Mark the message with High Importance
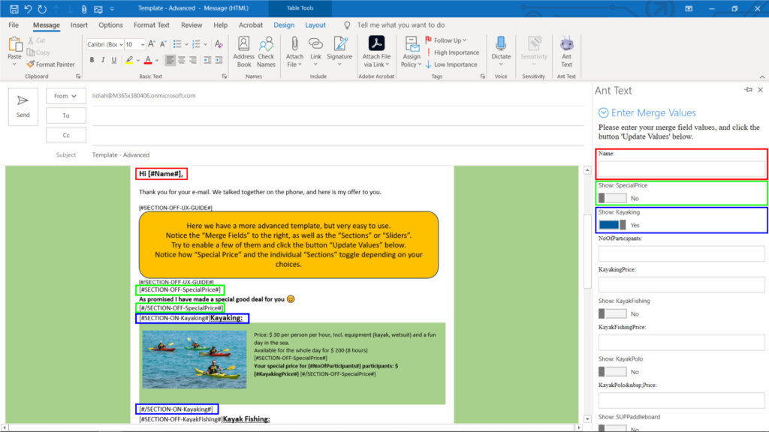 tap(454, 52)
